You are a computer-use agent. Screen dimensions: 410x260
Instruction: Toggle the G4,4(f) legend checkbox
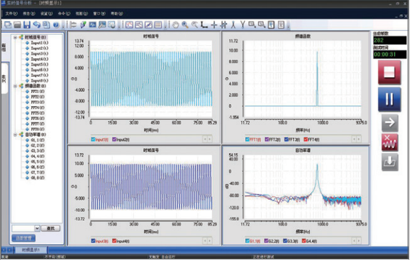pyautogui.click(x=304, y=241)
